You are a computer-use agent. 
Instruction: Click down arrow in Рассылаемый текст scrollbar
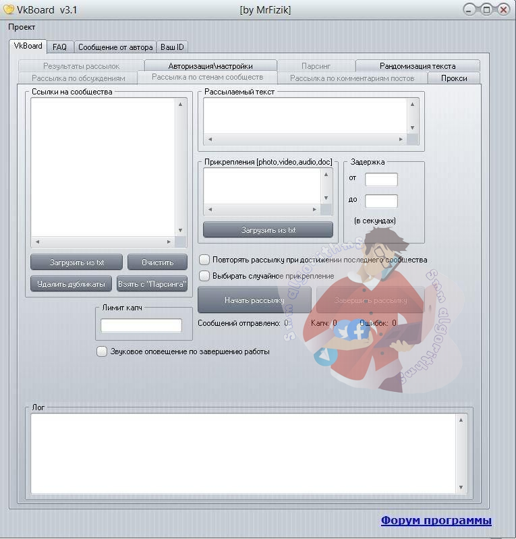tap(413, 128)
